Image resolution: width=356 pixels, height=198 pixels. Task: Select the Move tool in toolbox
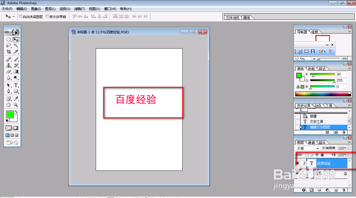(x=16, y=40)
